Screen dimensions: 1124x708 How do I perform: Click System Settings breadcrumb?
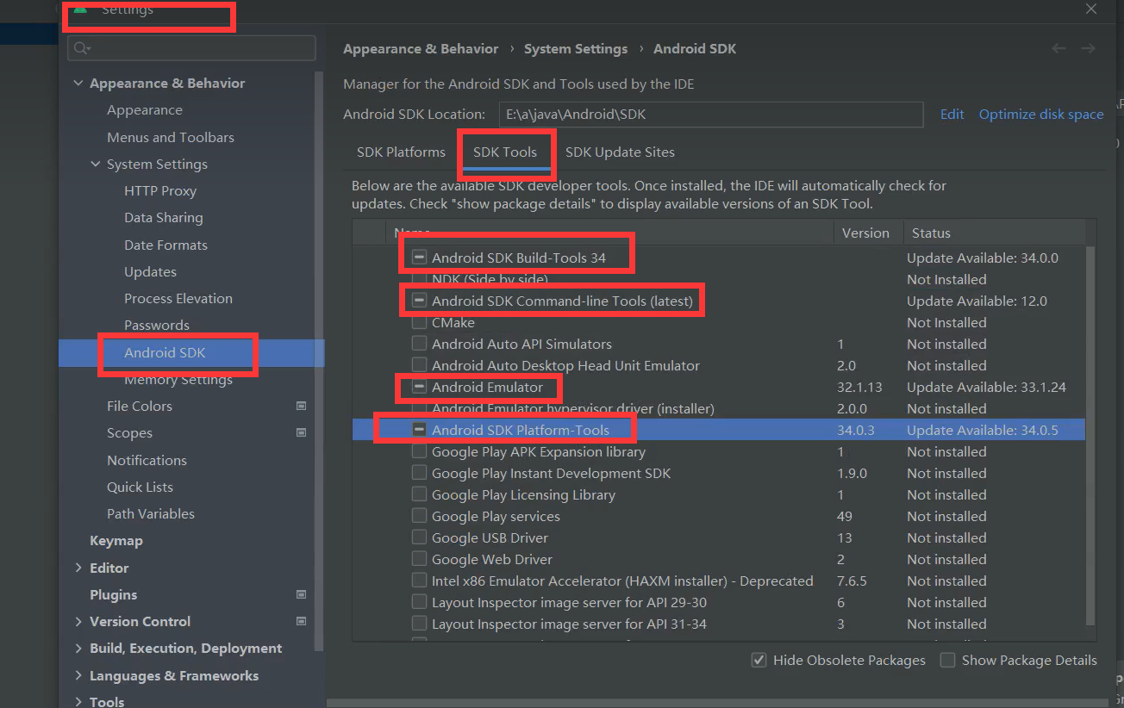pyautogui.click(x=576, y=49)
